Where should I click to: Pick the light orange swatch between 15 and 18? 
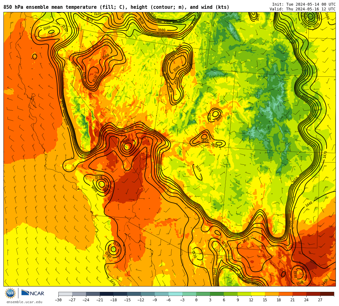tap(272, 294)
